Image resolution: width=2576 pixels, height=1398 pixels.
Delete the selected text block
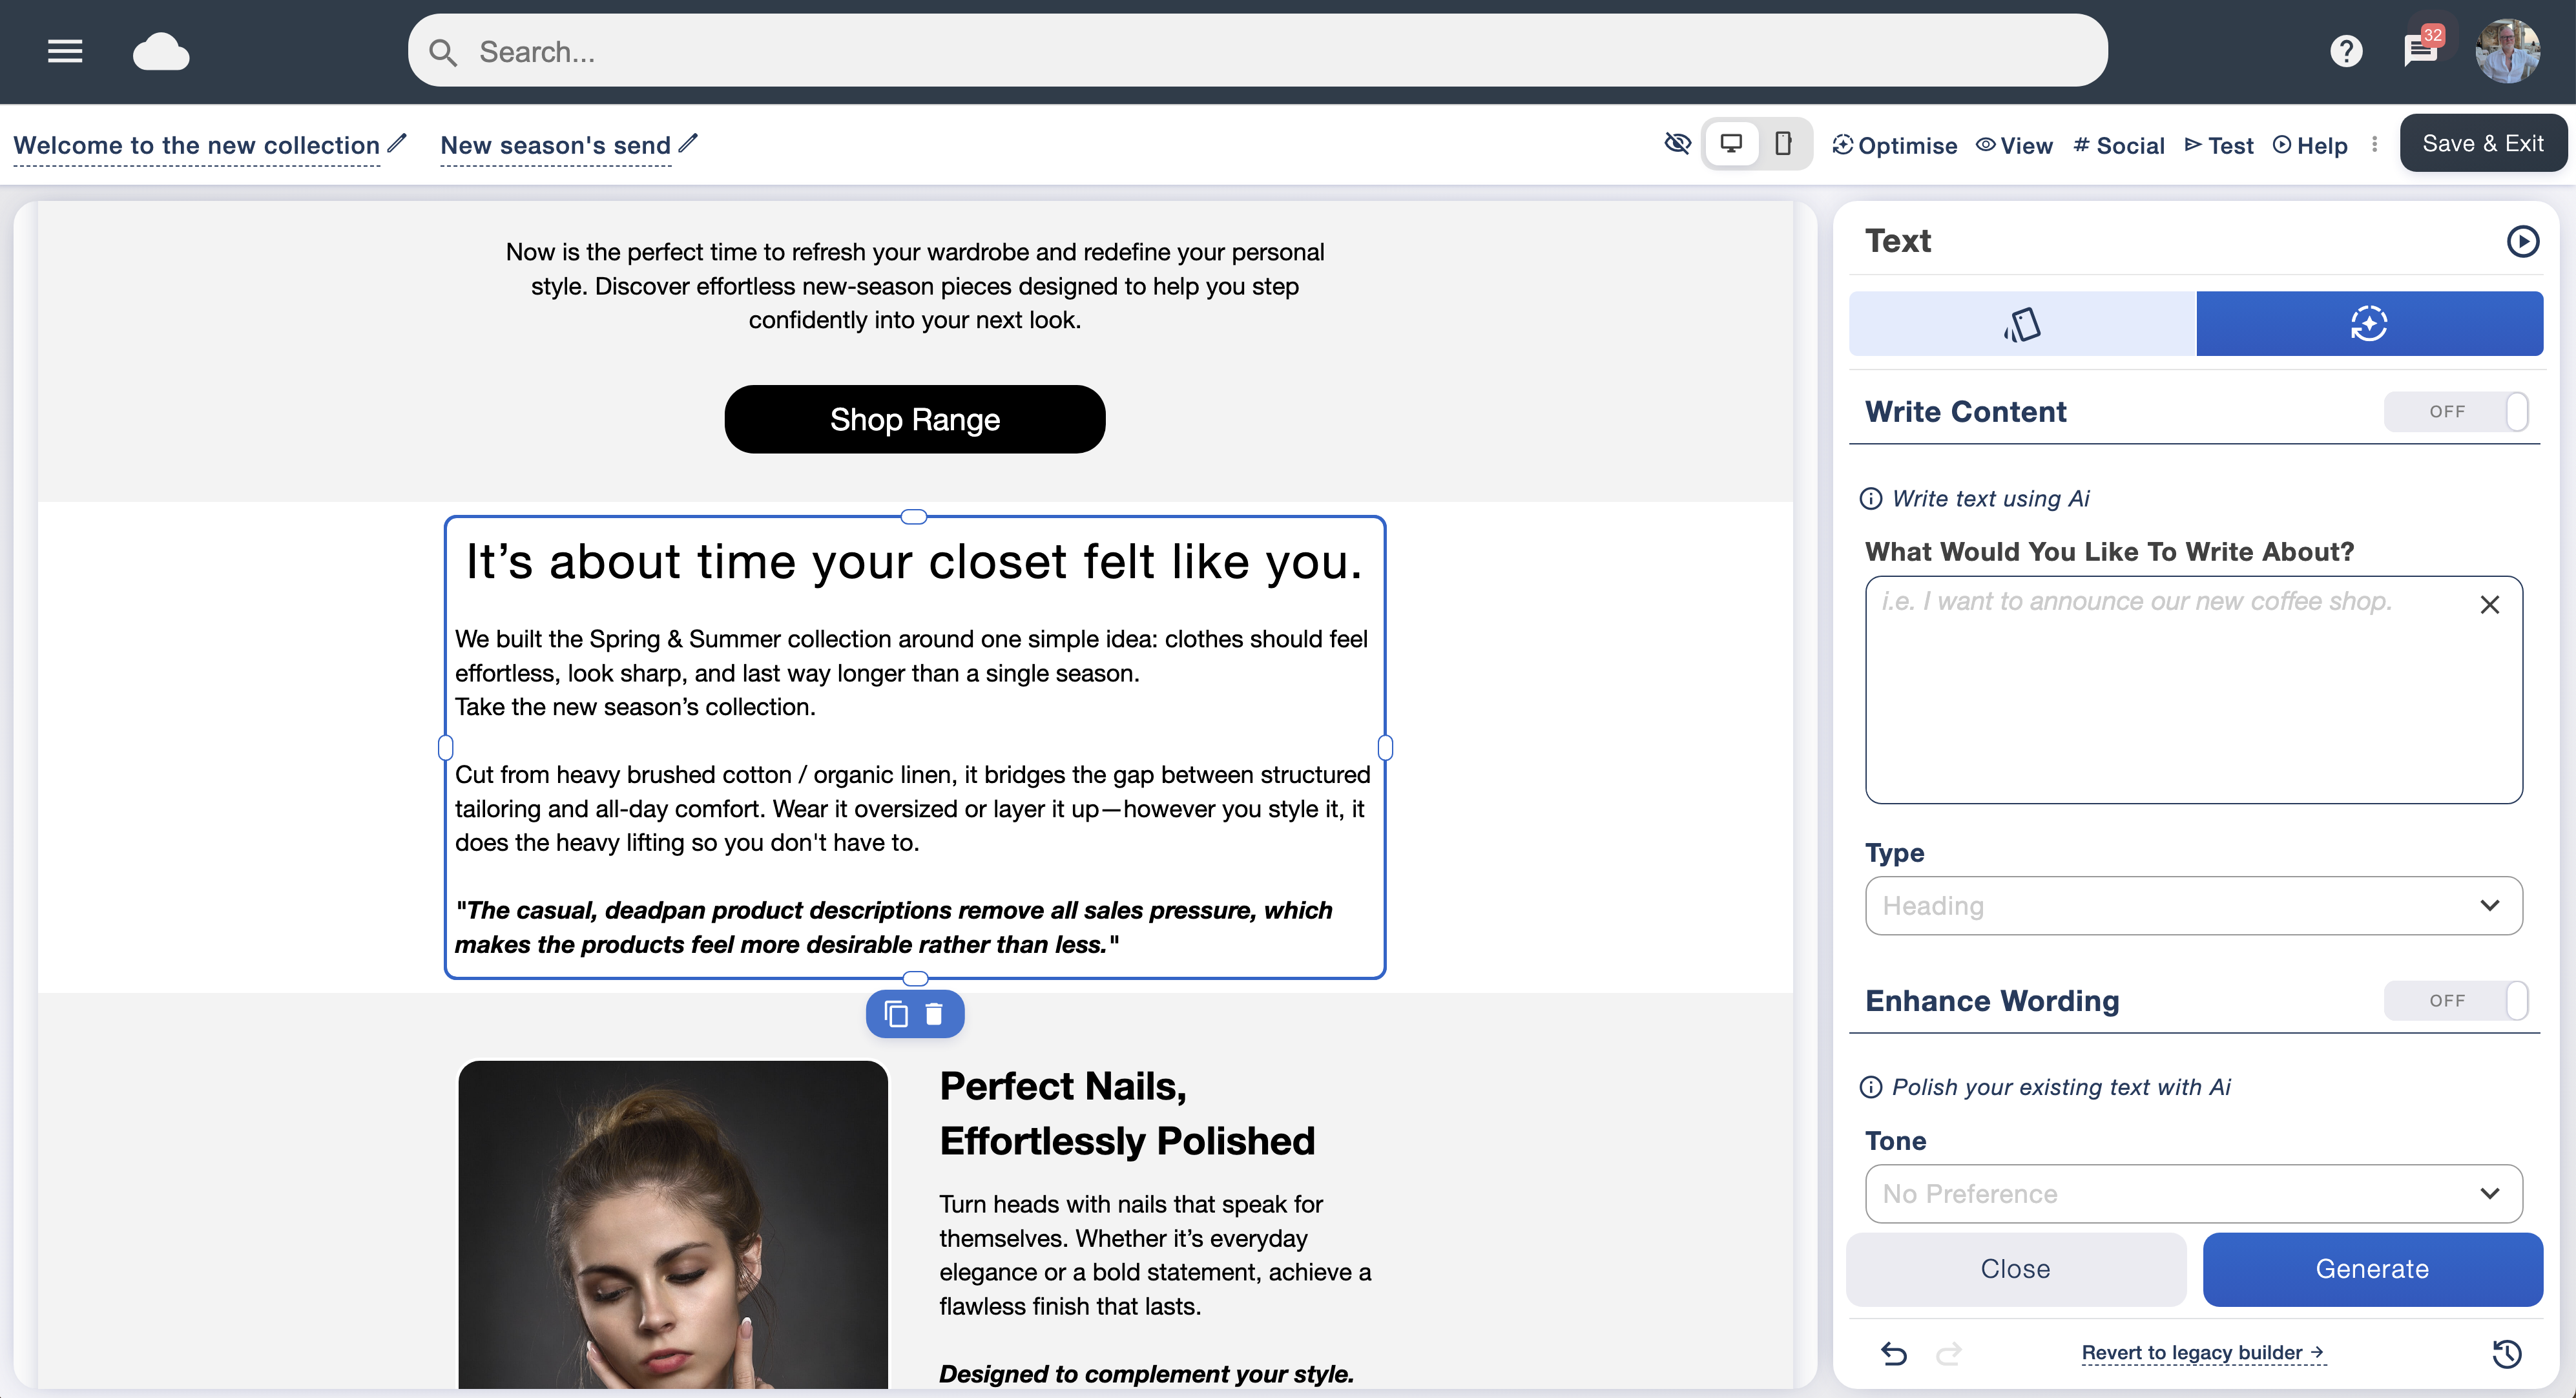pos(934,1015)
